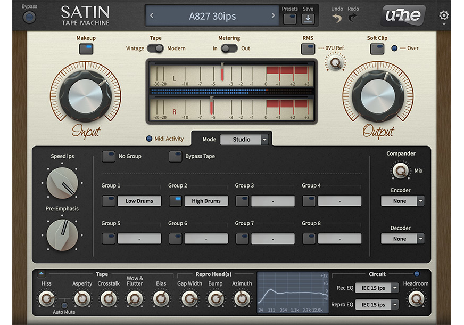
Task: Click the u-he logo
Action: (x=403, y=15)
